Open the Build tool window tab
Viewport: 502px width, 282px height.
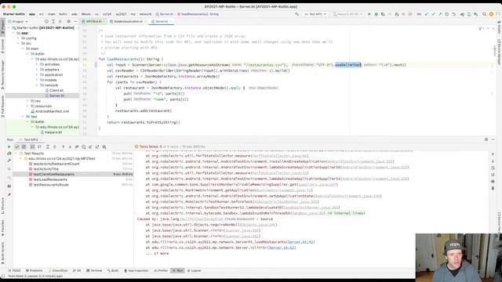point(113,270)
